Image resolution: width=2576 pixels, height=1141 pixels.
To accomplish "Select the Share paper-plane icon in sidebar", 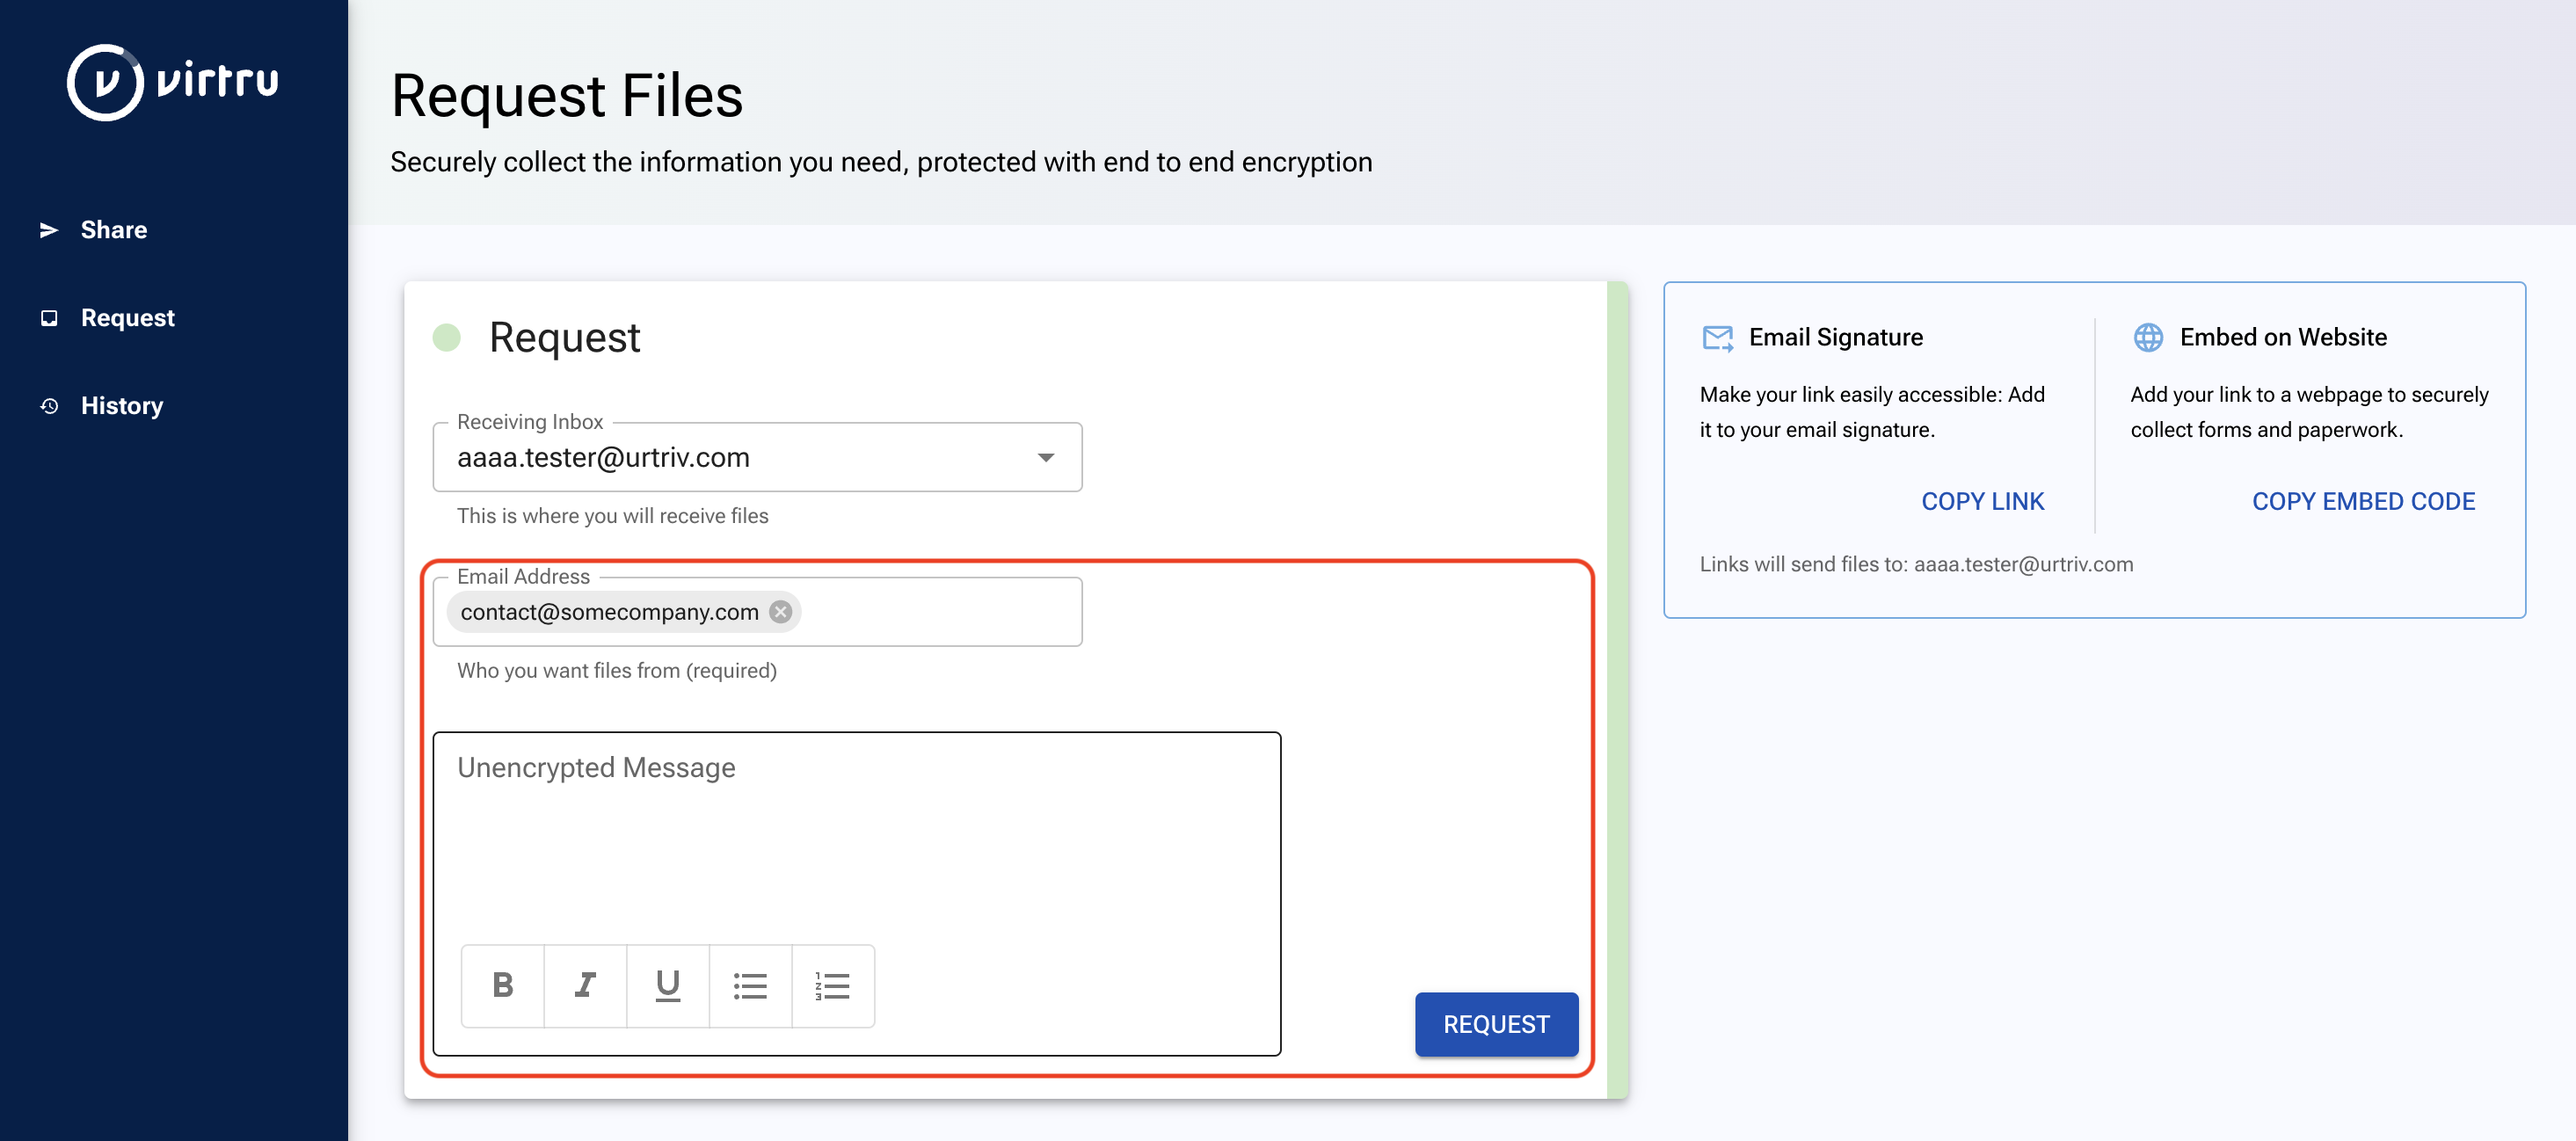I will [48, 229].
